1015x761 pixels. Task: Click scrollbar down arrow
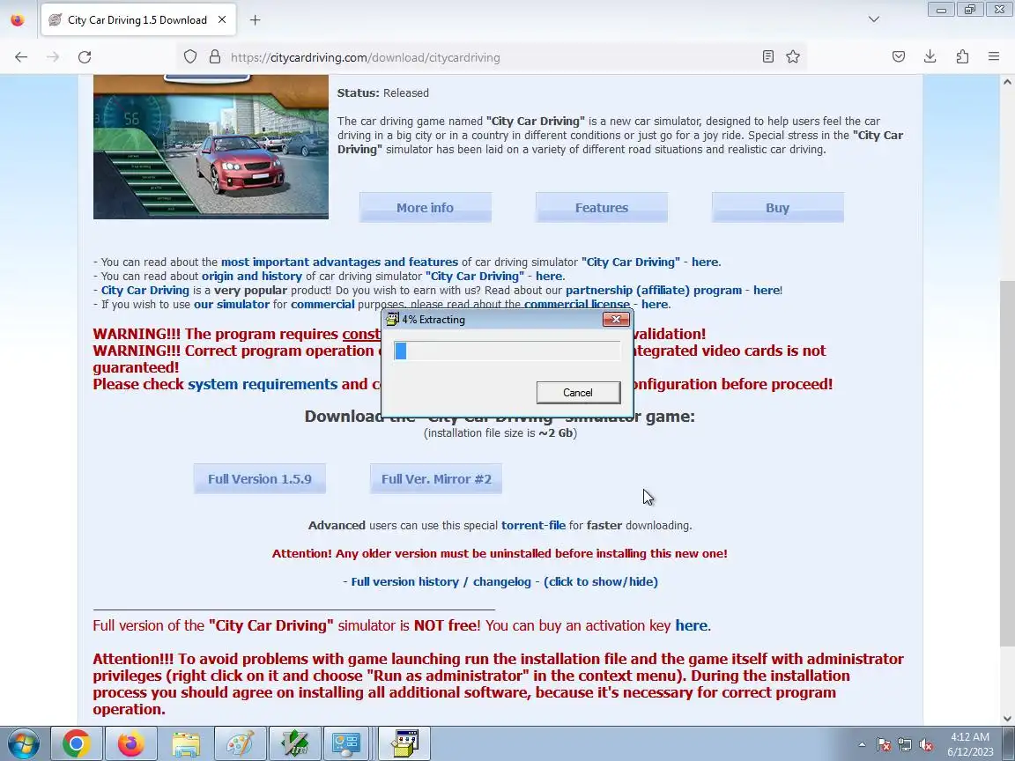(1007, 719)
